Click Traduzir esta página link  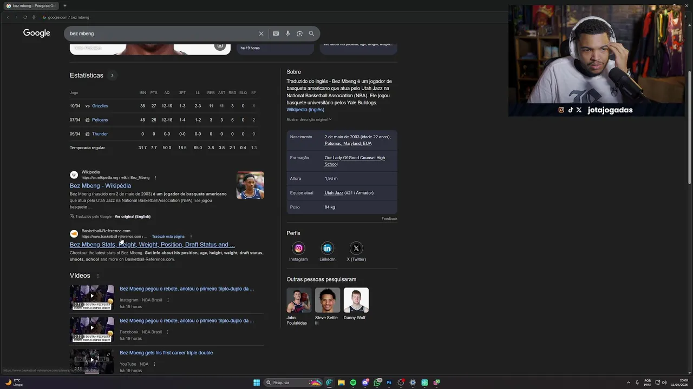click(168, 237)
